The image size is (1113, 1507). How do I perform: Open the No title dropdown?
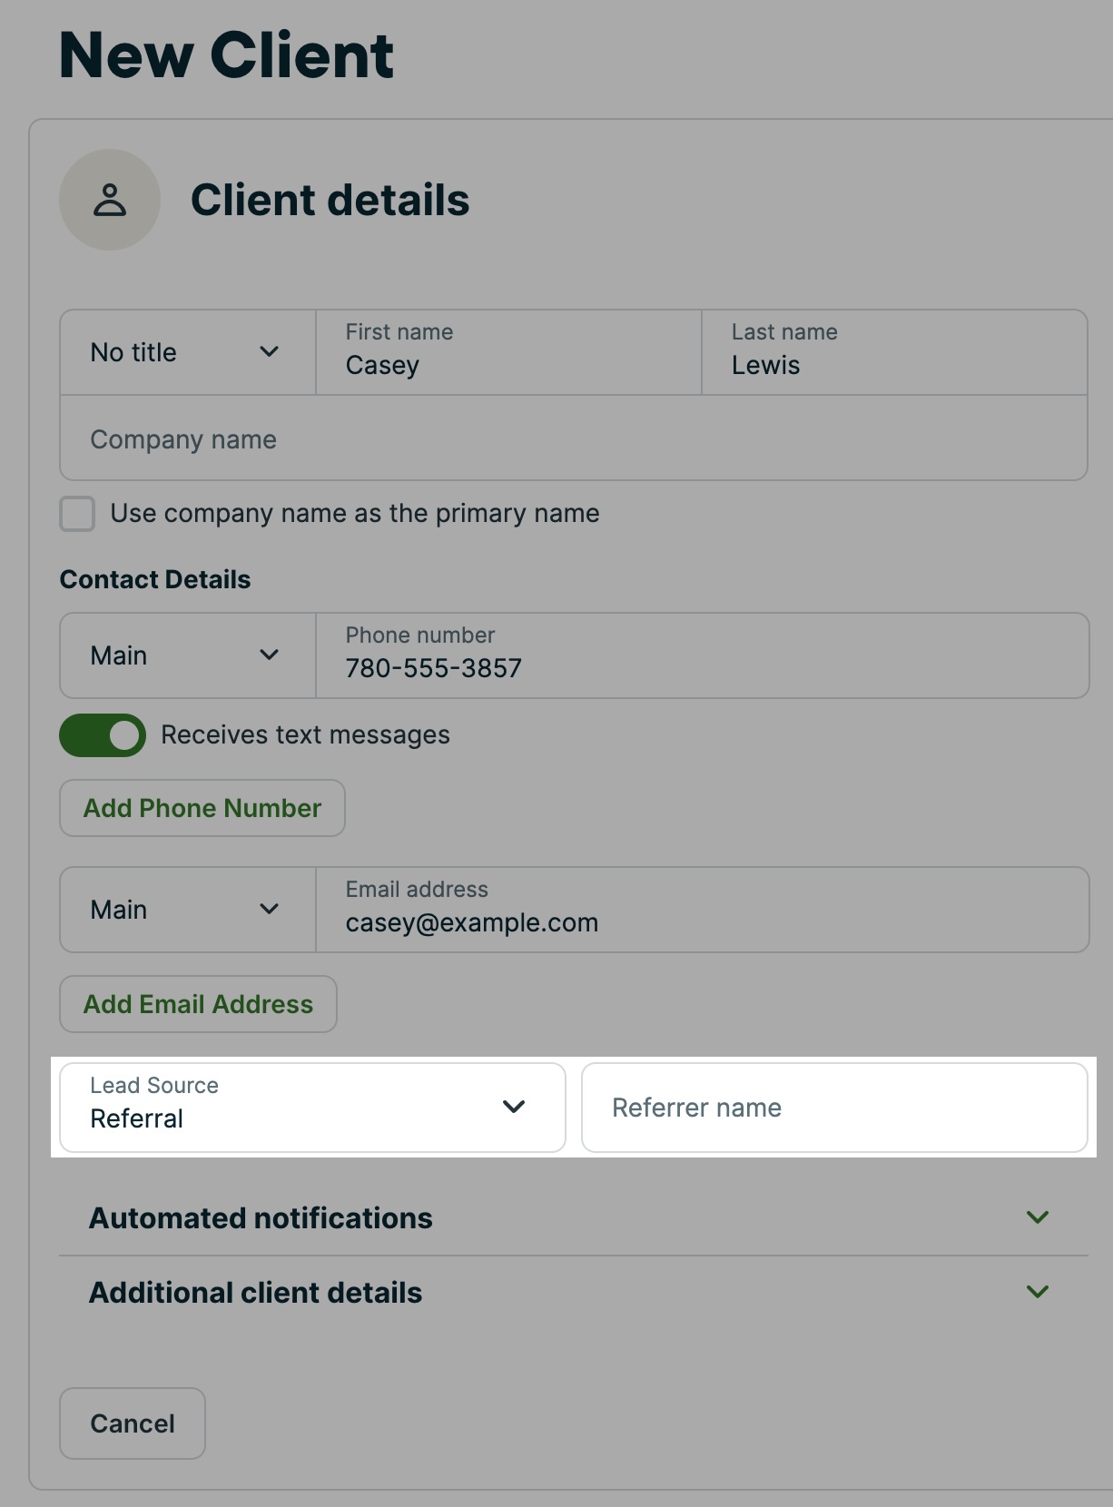[187, 352]
